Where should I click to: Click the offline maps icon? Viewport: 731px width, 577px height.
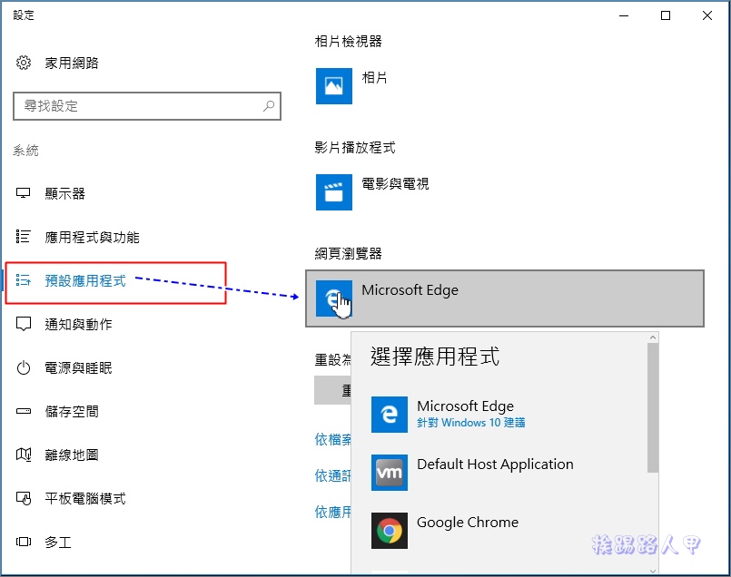[24, 455]
